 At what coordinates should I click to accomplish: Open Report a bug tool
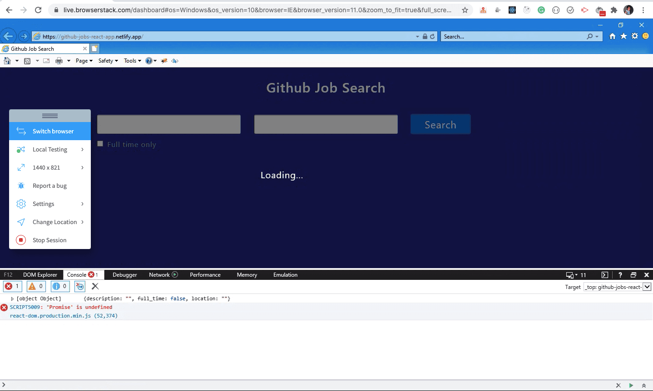(x=49, y=186)
